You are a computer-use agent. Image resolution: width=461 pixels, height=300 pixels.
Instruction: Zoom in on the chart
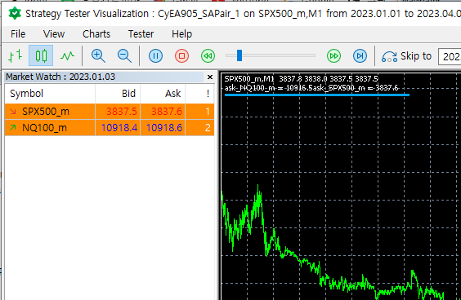(x=98, y=55)
